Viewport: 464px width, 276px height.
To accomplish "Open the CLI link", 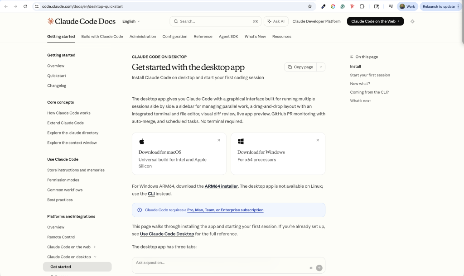I will coord(151,194).
